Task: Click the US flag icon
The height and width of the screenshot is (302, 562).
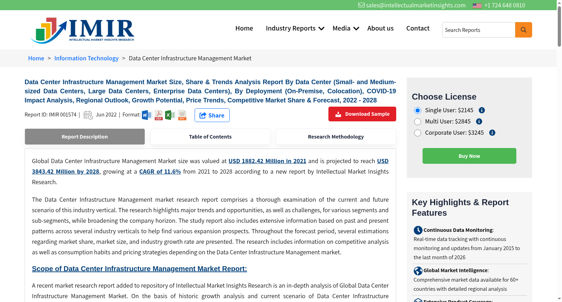Action: tap(477, 5)
